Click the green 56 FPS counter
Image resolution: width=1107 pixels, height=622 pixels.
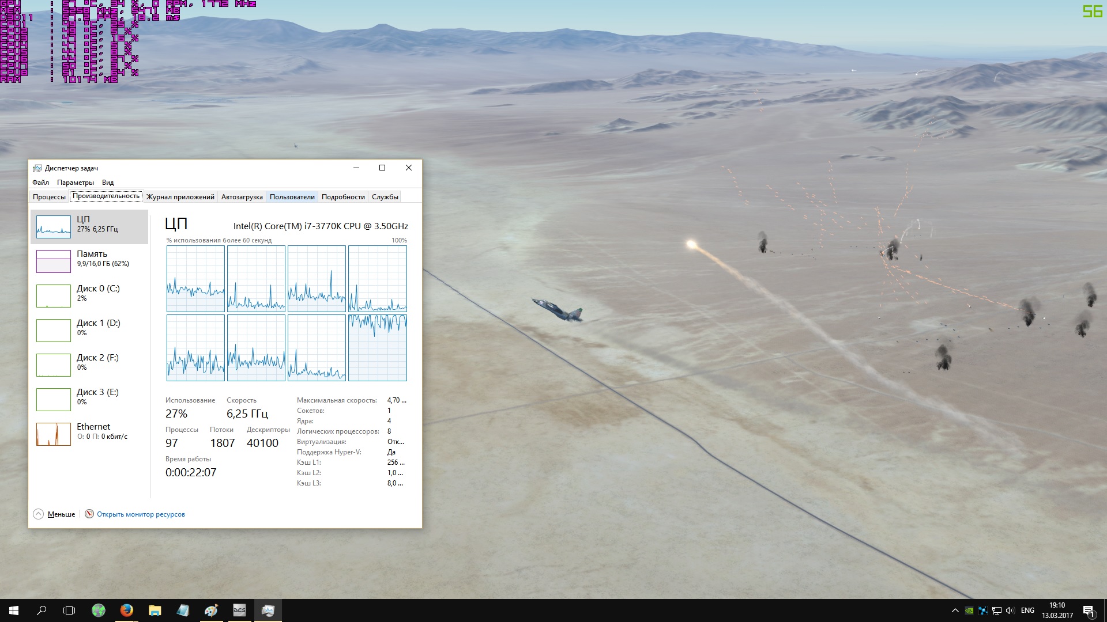(1092, 12)
